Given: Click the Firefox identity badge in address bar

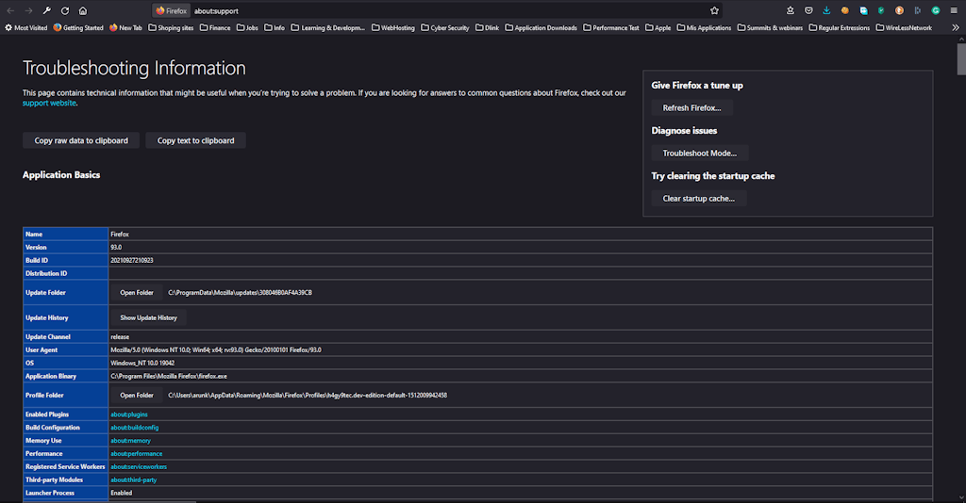Looking at the screenshot, I should pos(172,10).
